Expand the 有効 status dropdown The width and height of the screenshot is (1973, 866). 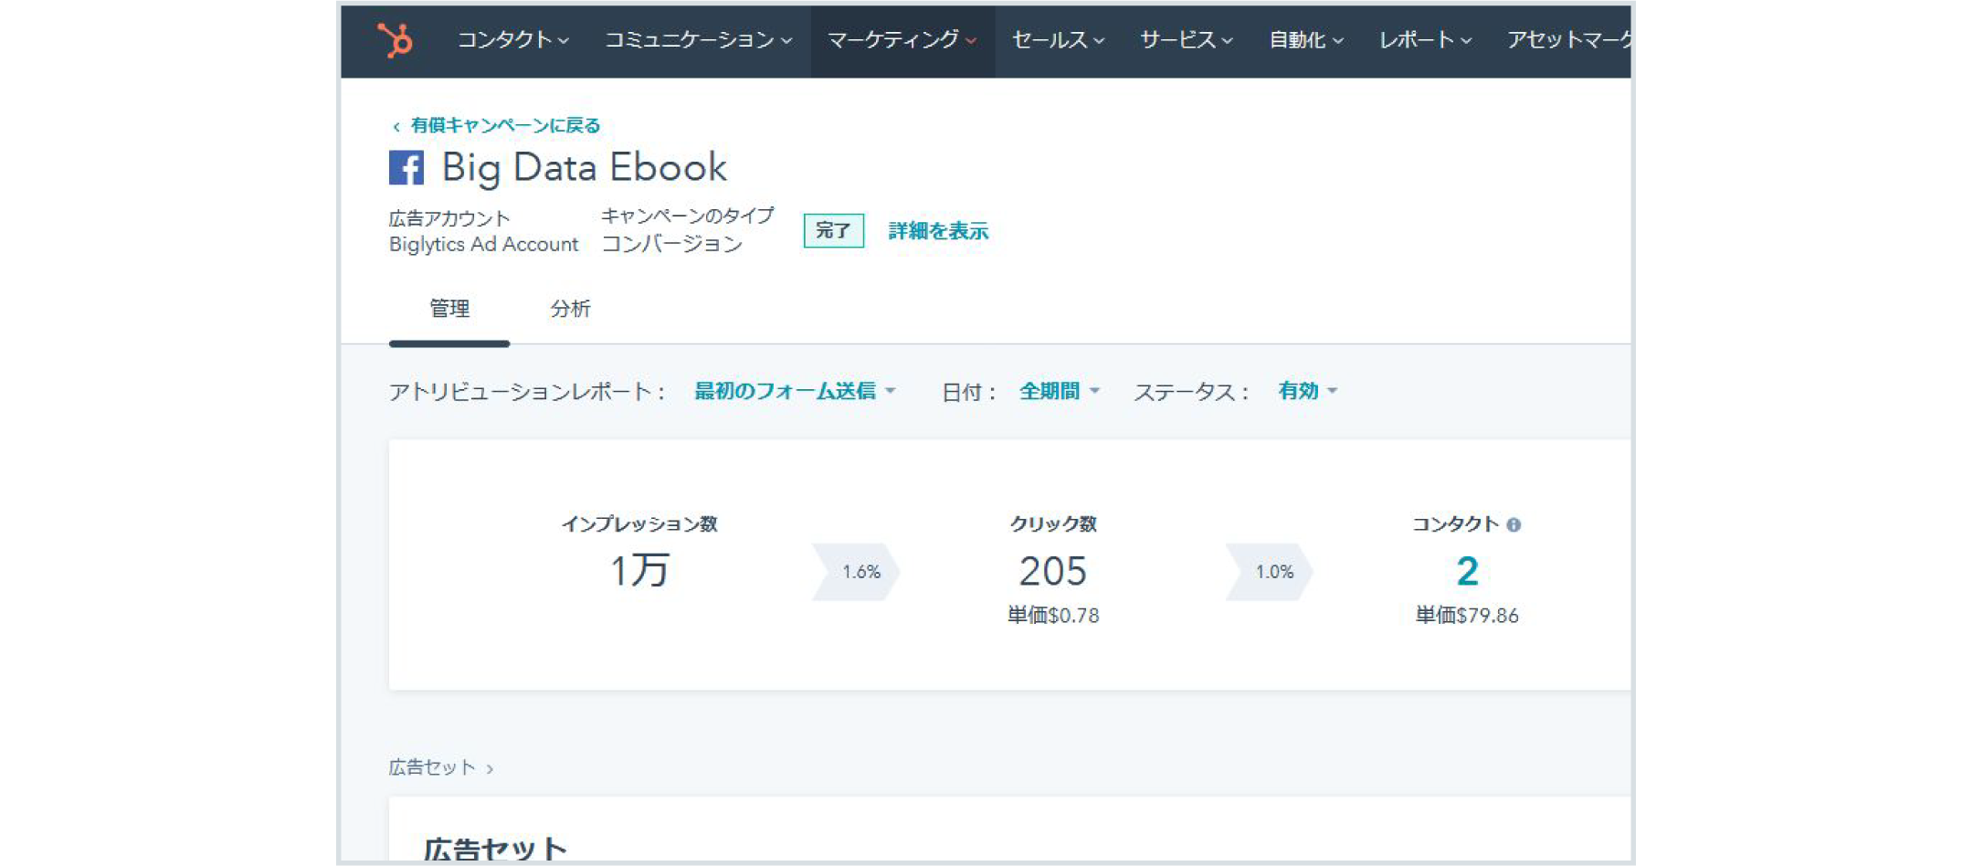1308,391
